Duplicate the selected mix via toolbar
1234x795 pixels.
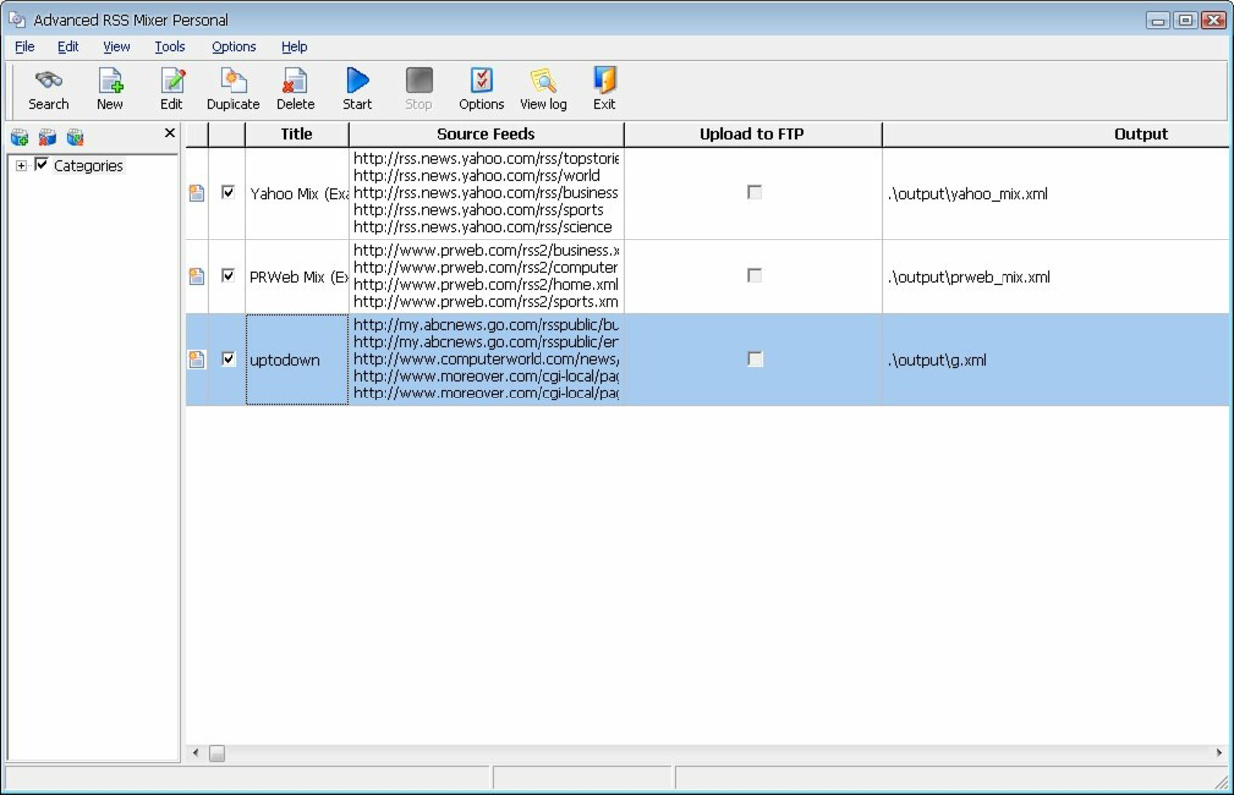coord(233,80)
